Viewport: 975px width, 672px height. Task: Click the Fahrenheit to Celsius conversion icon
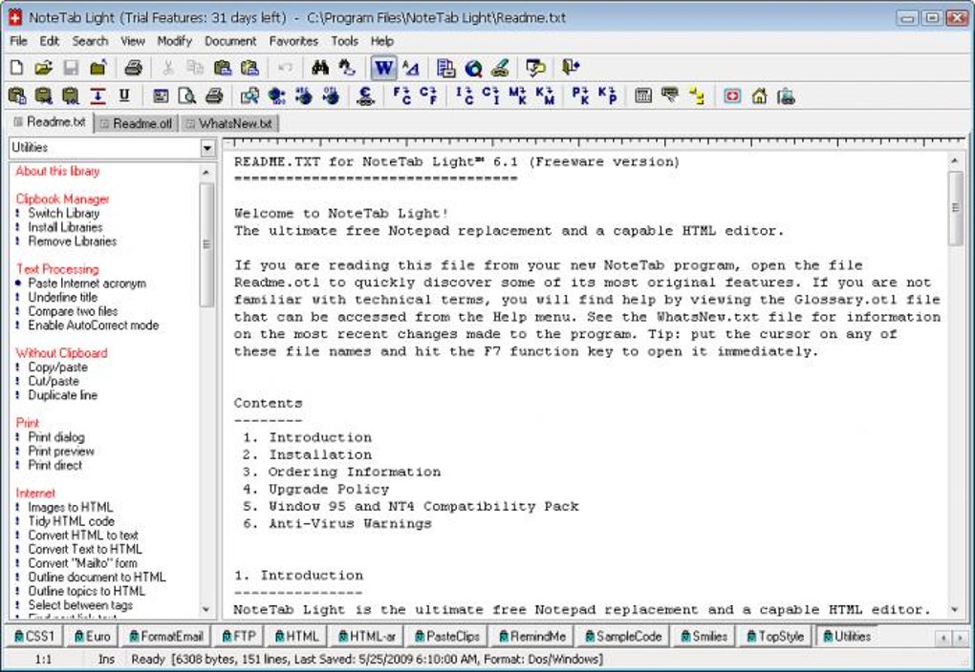(402, 95)
